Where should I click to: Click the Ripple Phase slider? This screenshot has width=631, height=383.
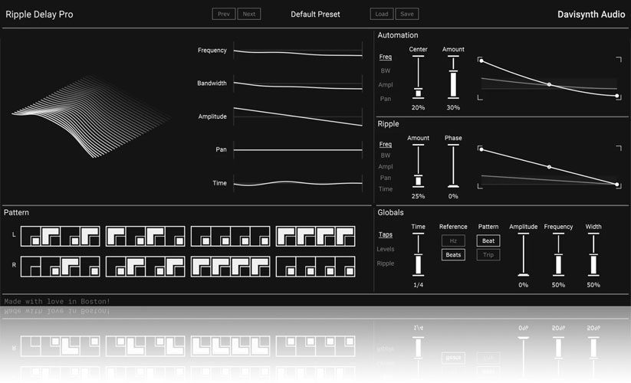pos(453,166)
